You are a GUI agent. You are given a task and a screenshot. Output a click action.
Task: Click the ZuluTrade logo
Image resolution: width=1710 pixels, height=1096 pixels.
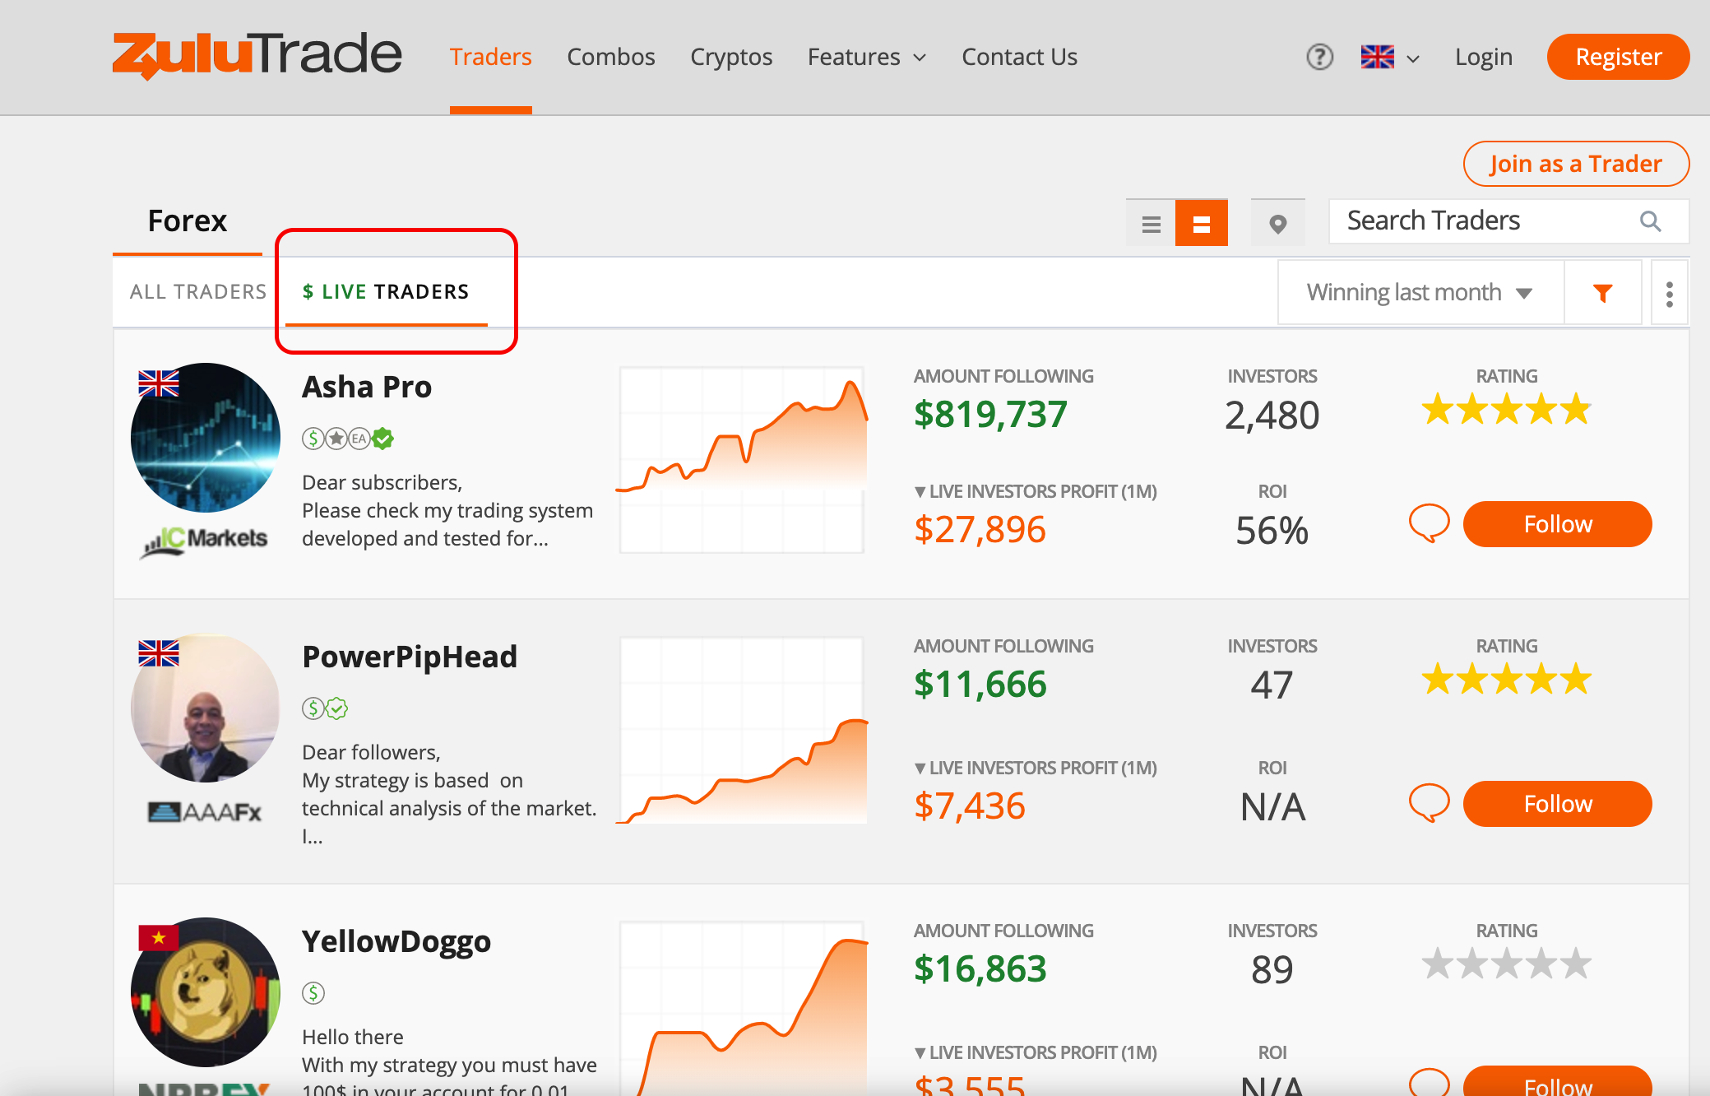(x=257, y=55)
